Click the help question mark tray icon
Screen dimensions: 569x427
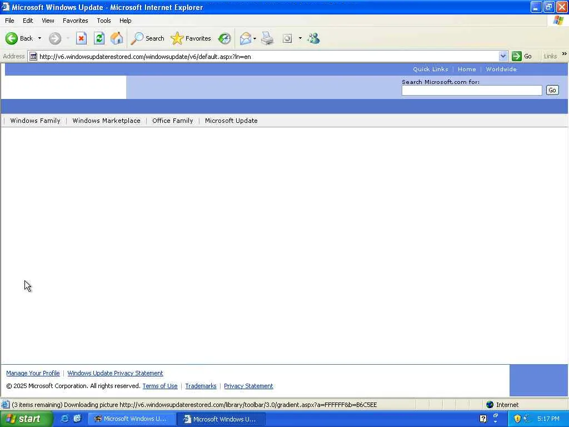coord(483,419)
